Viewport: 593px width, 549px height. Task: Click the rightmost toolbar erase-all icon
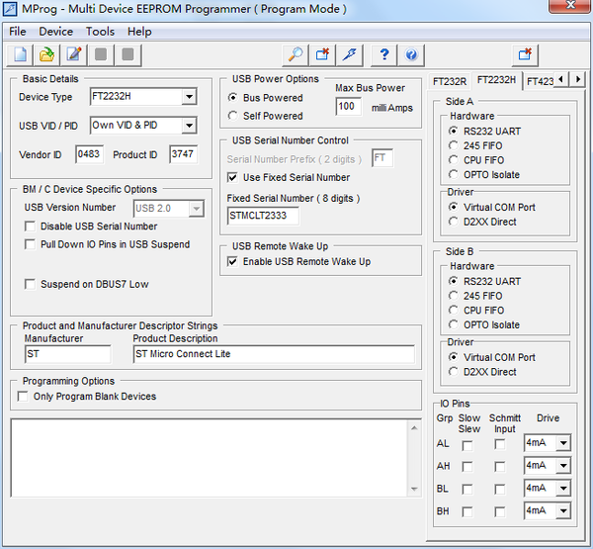(x=525, y=55)
